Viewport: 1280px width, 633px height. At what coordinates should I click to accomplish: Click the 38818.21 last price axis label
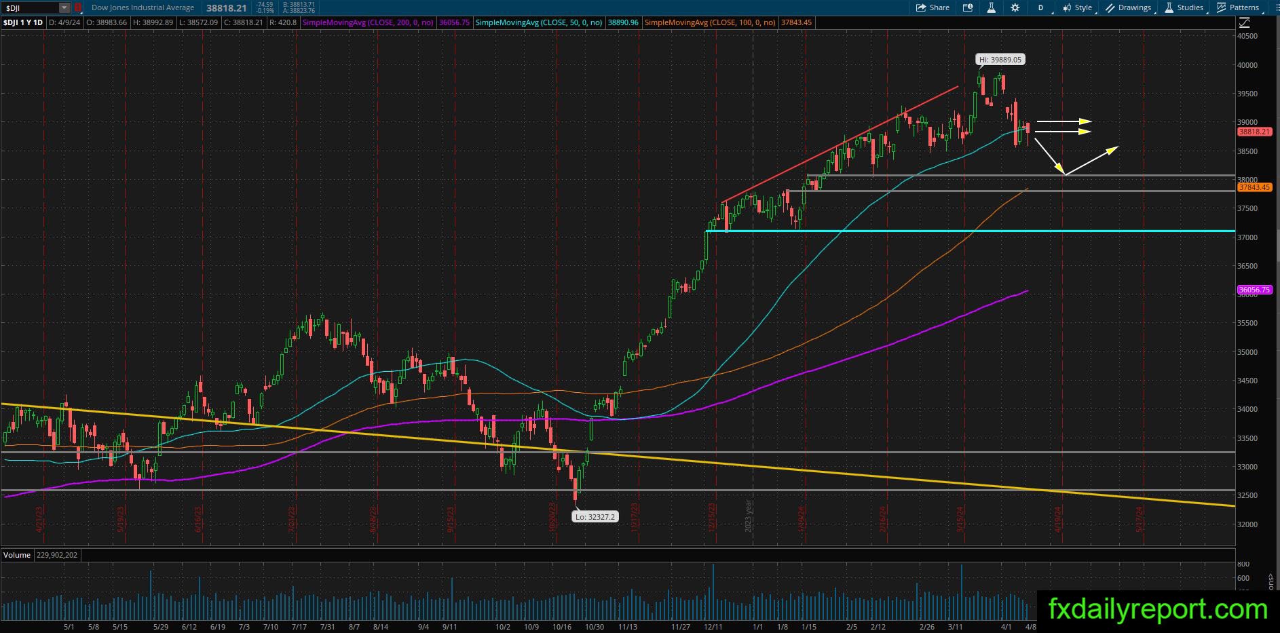(x=1254, y=132)
